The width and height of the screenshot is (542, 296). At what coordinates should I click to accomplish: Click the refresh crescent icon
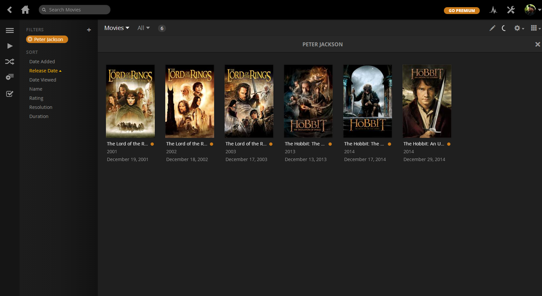coord(504,28)
